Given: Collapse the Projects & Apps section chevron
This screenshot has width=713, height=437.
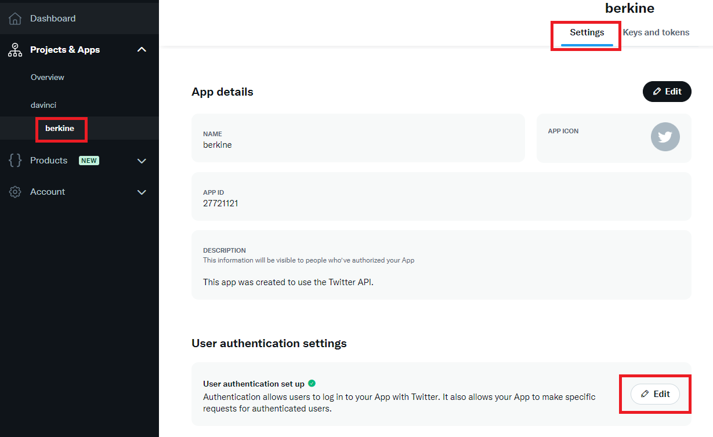Looking at the screenshot, I should click(142, 50).
